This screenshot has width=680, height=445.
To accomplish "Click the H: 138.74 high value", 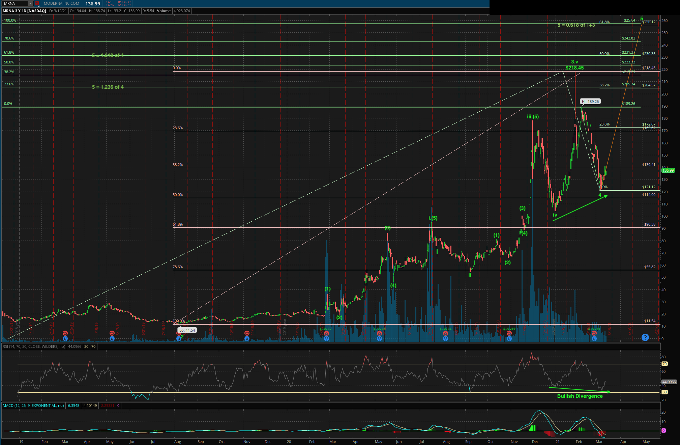I will (x=97, y=11).
